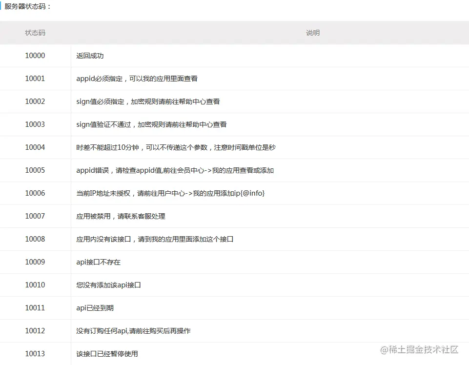The width and height of the screenshot is (469, 365).
Task: Select status code 10012 cell
Action: 35,331
